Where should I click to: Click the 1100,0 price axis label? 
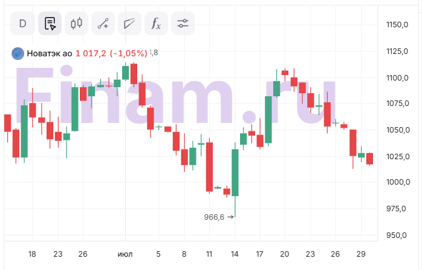point(398,77)
